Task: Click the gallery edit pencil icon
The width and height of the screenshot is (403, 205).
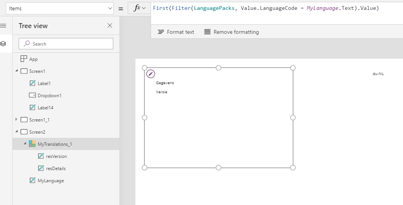Action: [x=151, y=74]
